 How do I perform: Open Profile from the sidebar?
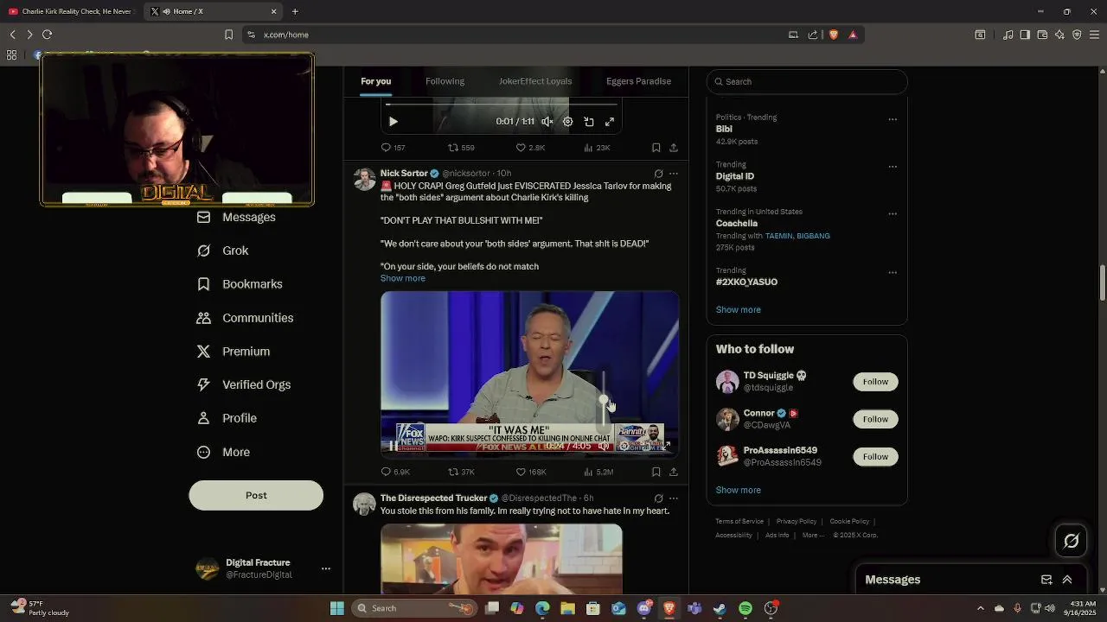(227, 418)
